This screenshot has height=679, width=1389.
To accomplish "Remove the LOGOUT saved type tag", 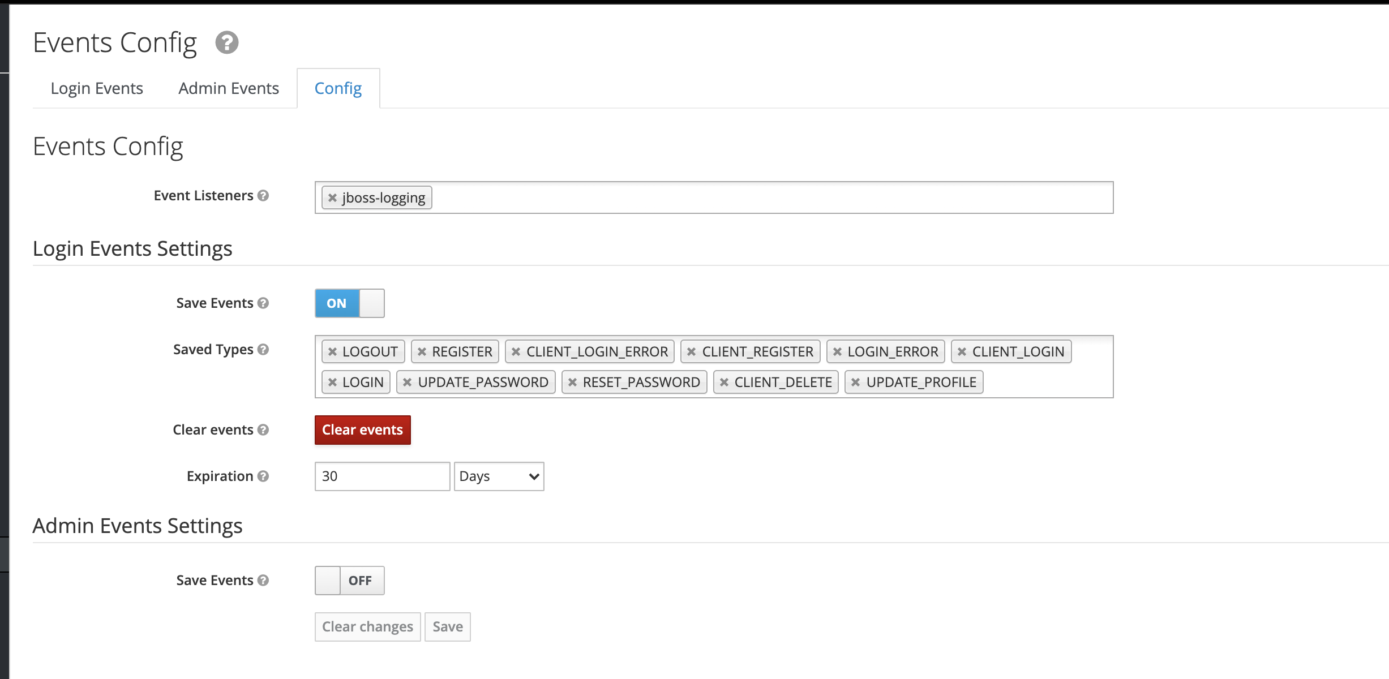I will point(333,352).
